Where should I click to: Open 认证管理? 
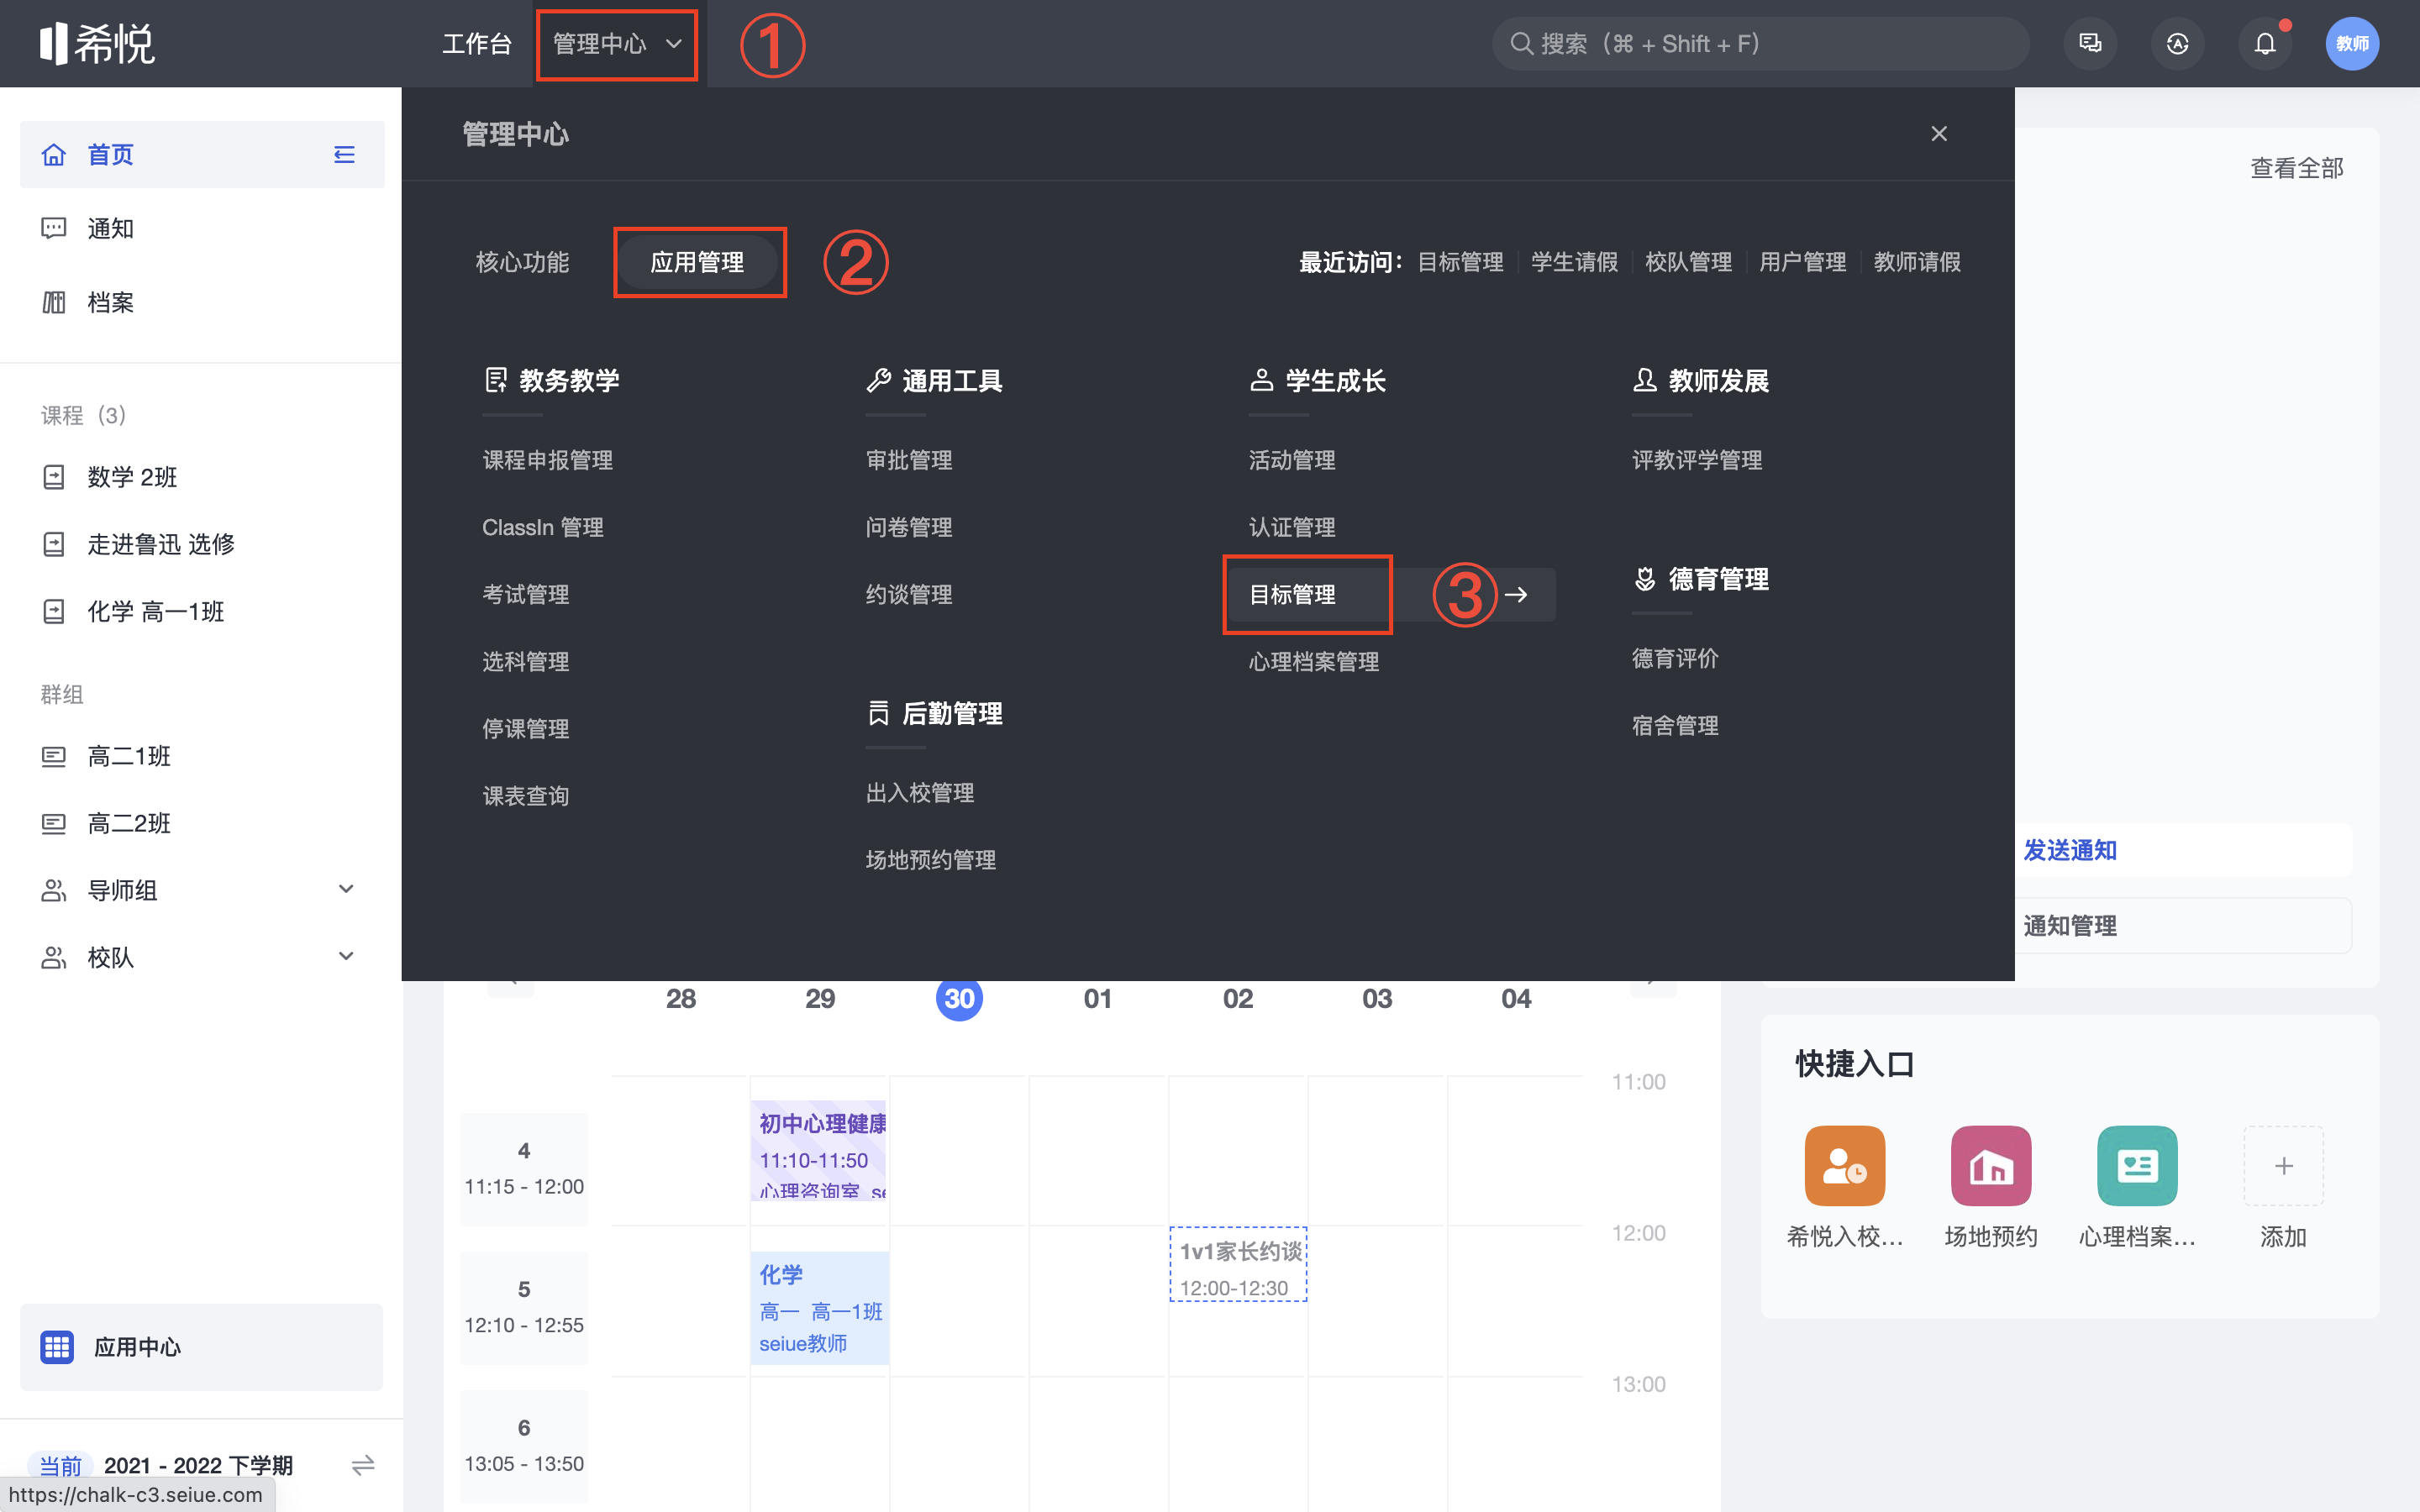pyautogui.click(x=1291, y=527)
